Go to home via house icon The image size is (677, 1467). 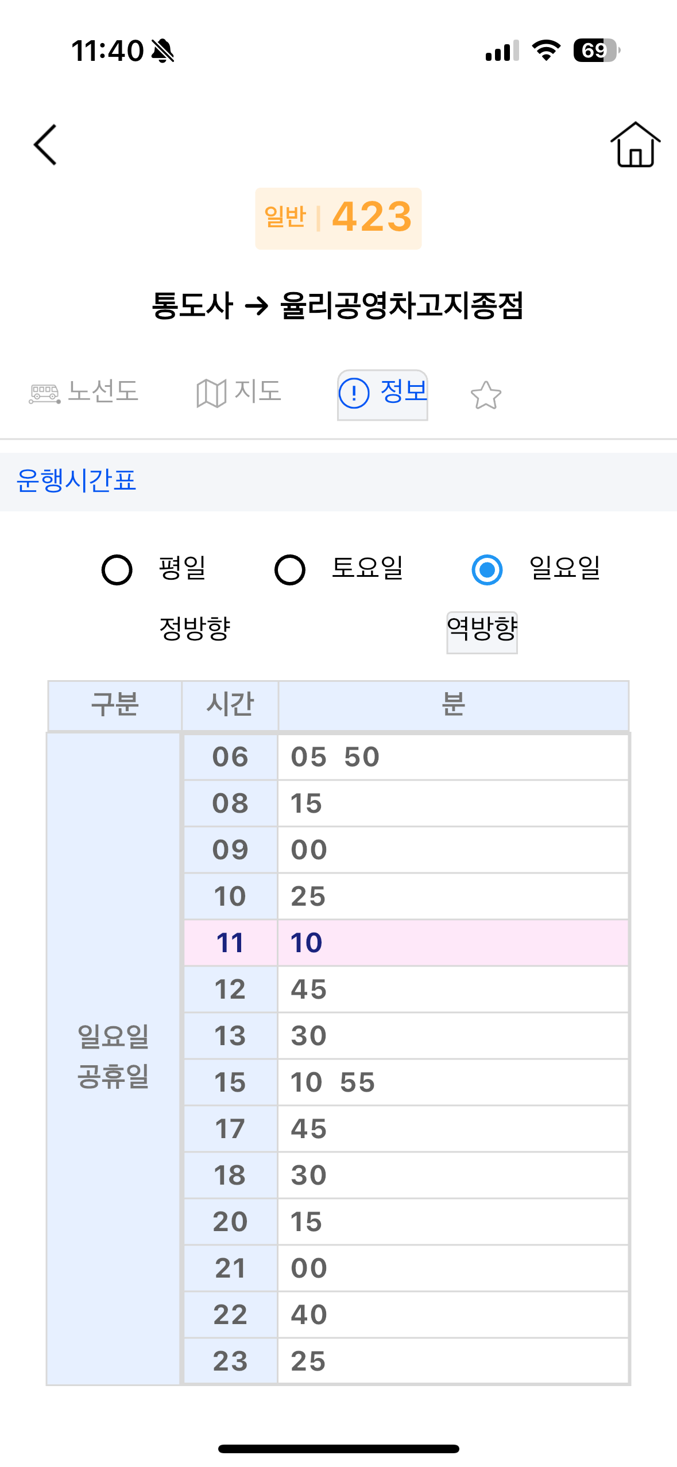point(635,145)
